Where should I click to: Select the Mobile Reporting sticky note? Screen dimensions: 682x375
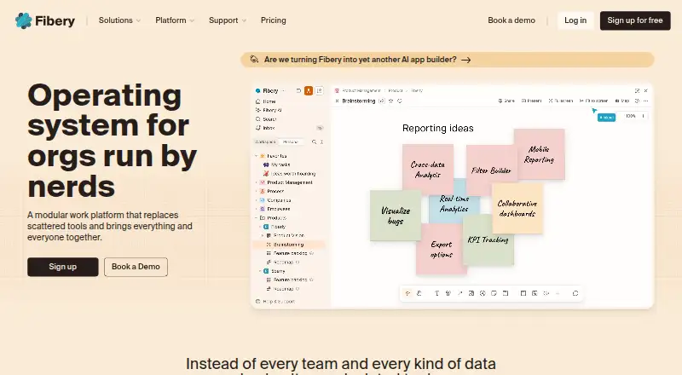540,154
